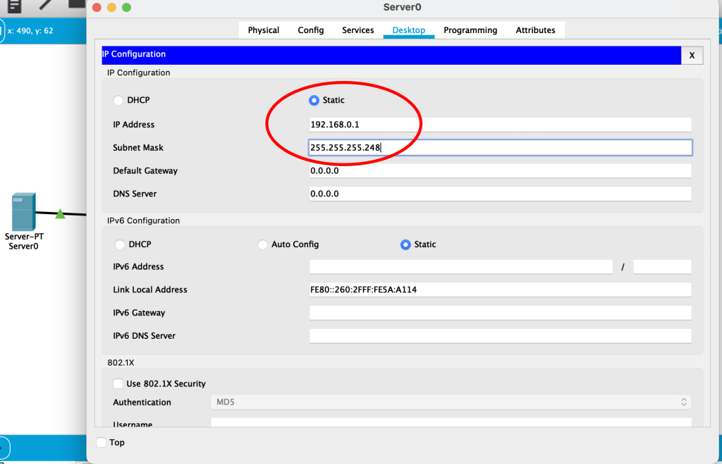Viewport: 722px width, 464px height.
Task: Toggle the Top checkbox
Action: [x=102, y=442]
